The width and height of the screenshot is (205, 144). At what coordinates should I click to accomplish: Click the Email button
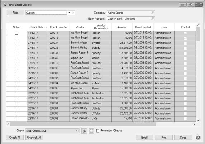point(144,138)
